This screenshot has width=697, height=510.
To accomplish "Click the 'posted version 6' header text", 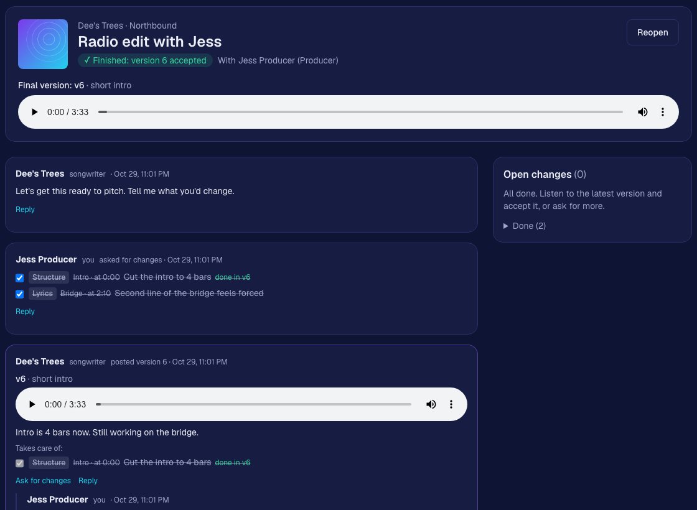I will 139,361.
